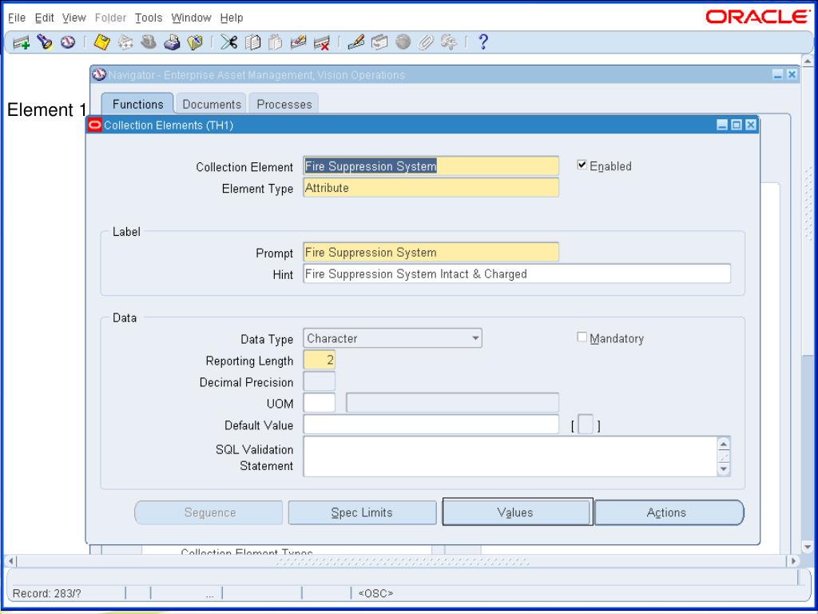The image size is (818, 614).
Task: Click the Hint input field
Action: [x=517, y=273]
